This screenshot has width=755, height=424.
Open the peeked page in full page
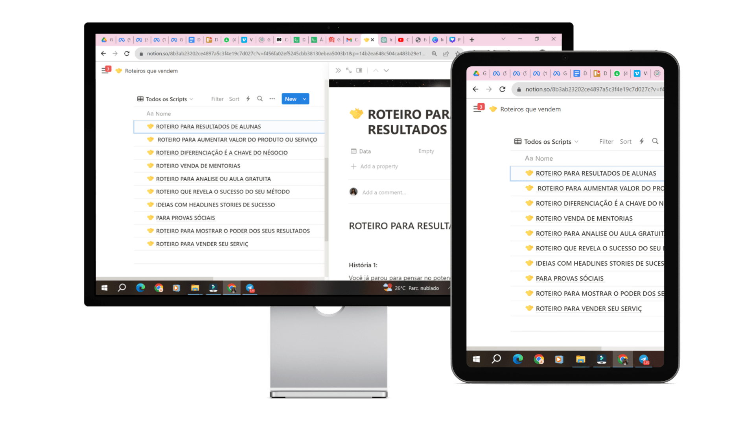[349, 70]
